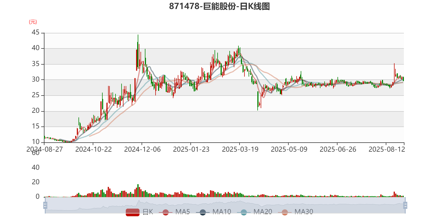439x219 pixels.
Task: Click the 2025-08-12 date axis label
Action: [x=387, y=149]
